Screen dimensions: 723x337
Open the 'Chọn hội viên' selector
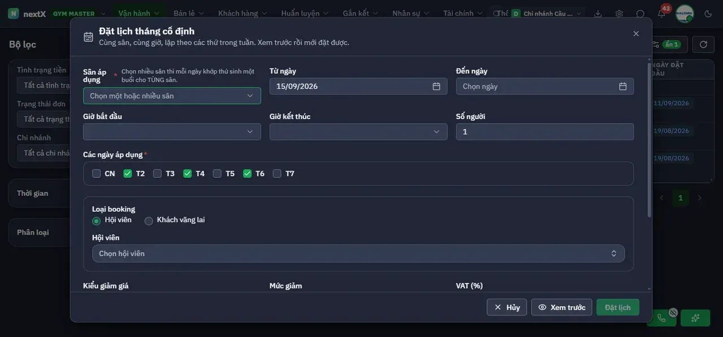pos(358,253)
